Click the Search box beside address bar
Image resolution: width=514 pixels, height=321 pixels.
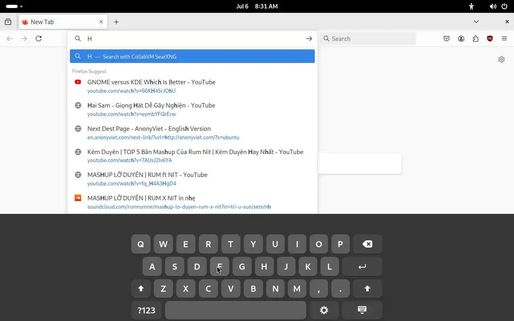pyautogui.click(x=368, y=39)
